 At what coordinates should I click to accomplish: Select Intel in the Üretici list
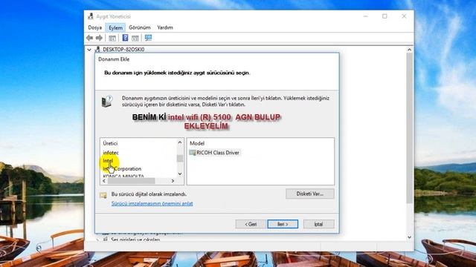108,161
